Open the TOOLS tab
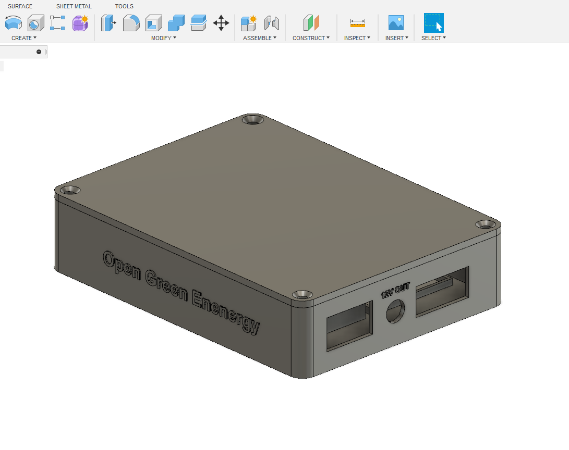 124,6
